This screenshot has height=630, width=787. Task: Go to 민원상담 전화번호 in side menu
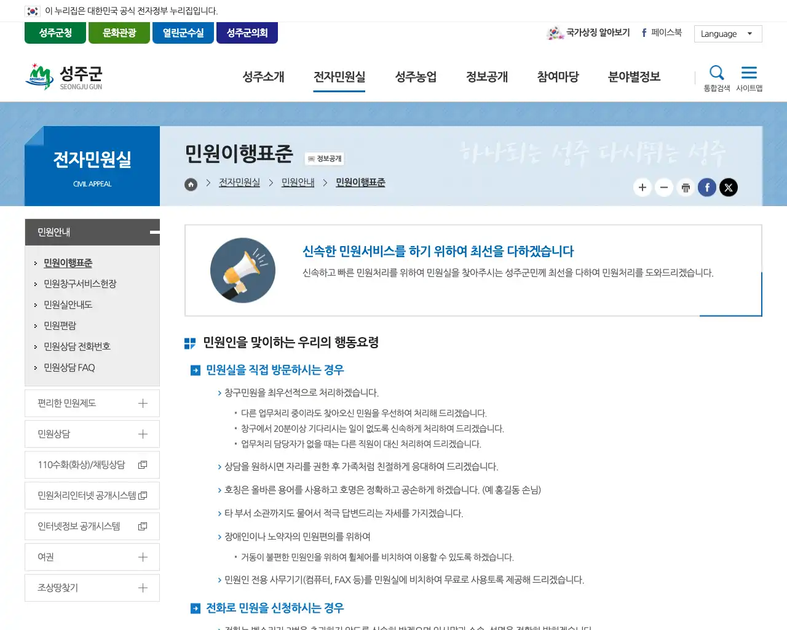[77, 347]
